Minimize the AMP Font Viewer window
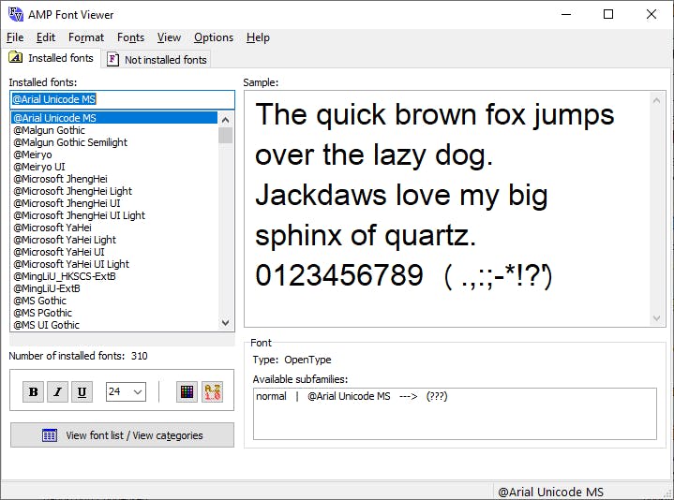674x500 pixels. tap(566, 14)
